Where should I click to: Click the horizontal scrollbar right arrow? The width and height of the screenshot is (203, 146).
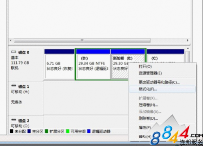tap(188, 41)
